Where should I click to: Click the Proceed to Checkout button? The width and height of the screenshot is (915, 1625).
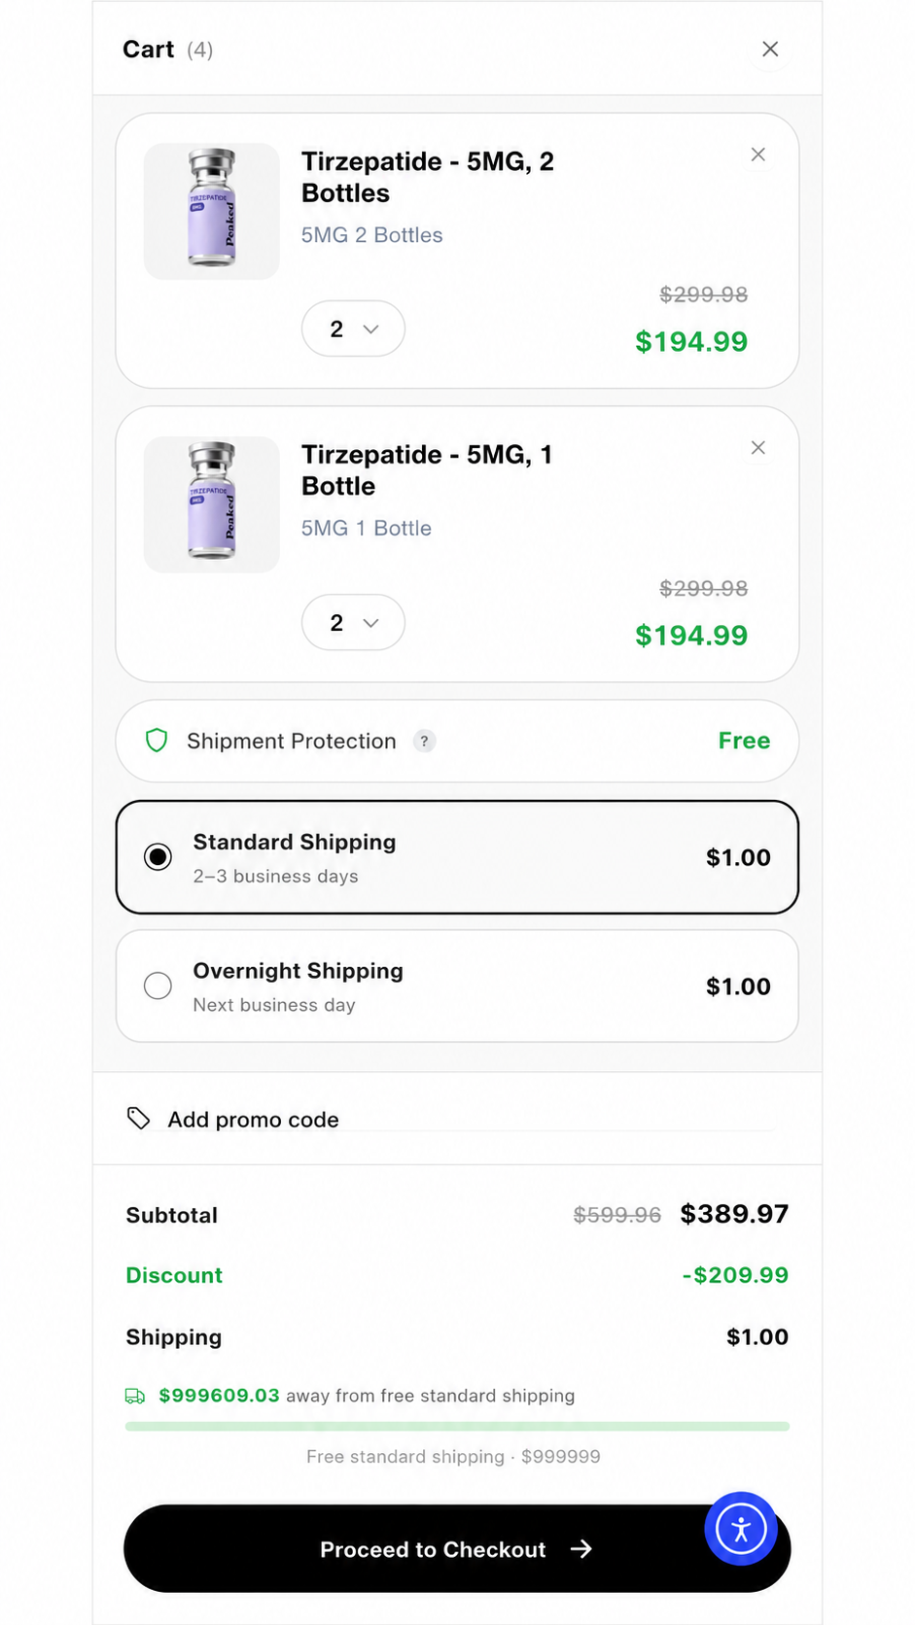pyautogui.click(x=457, y=1548)
